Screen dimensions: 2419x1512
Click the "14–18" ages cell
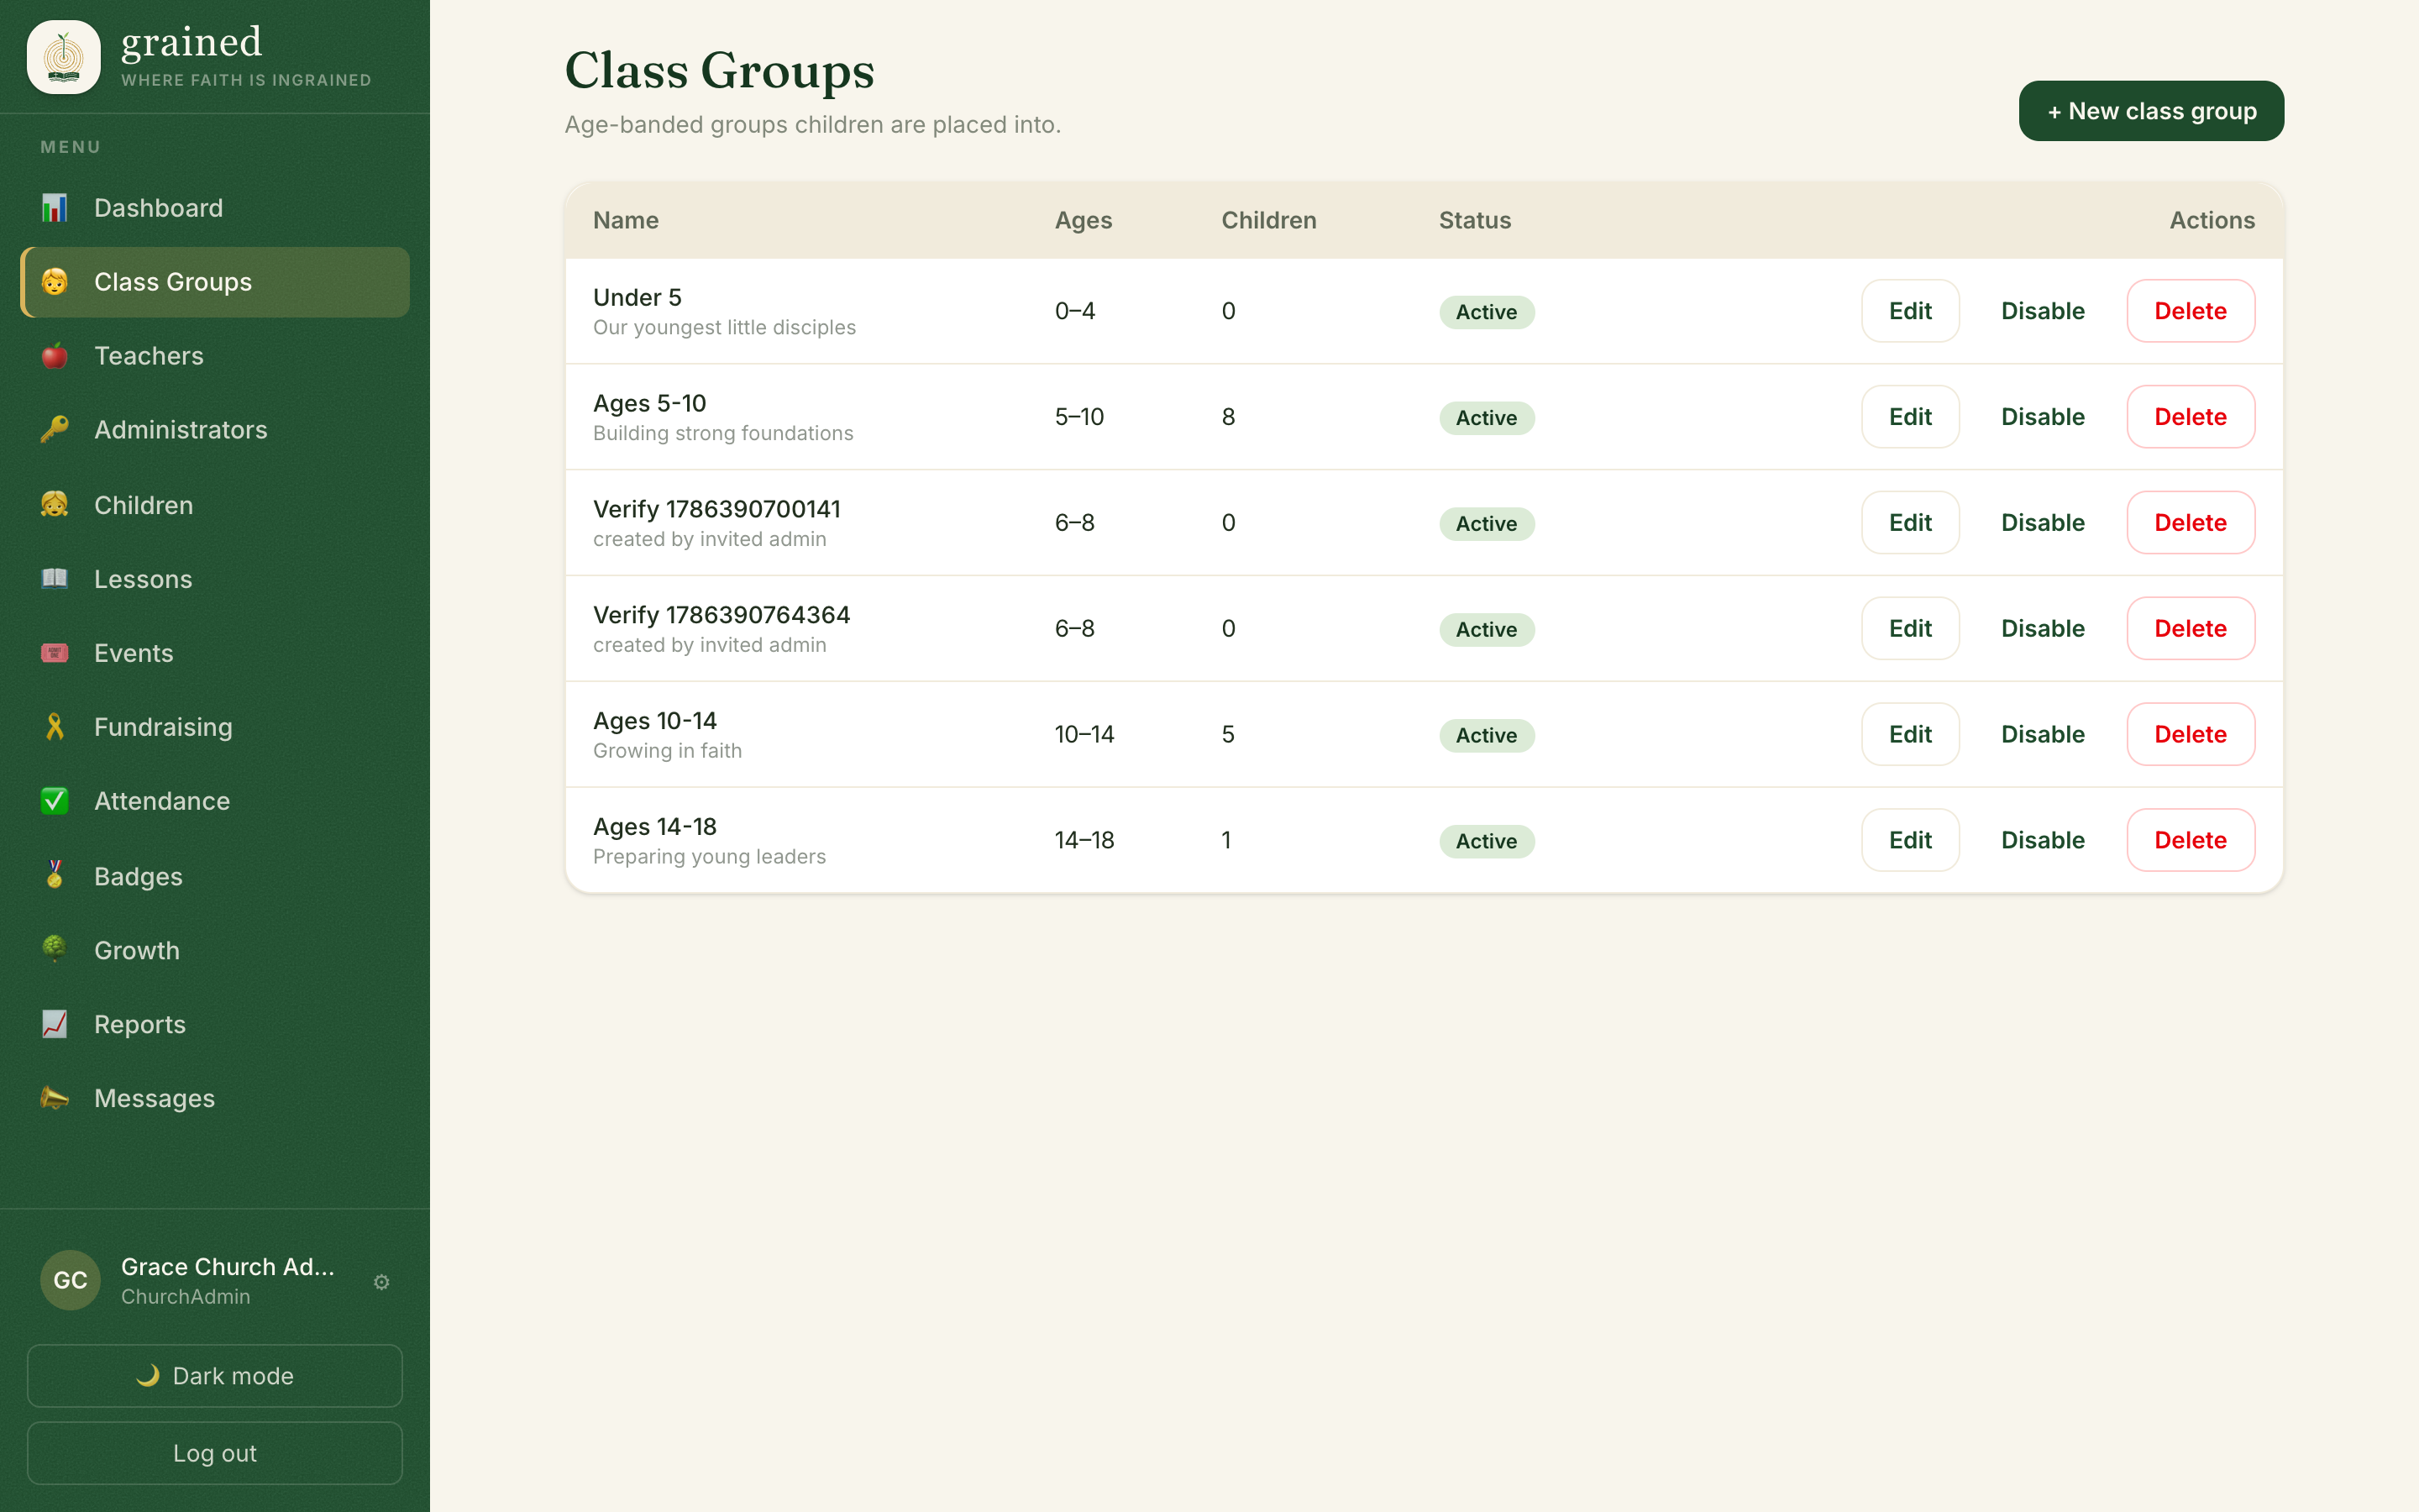click(x=1084, y=841)
